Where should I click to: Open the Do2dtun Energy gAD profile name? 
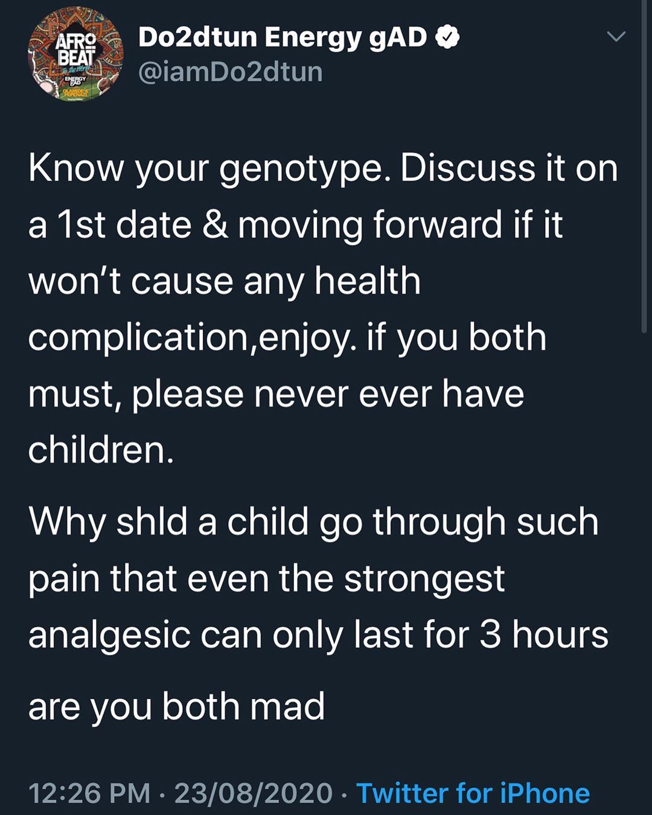coord(283,37)
